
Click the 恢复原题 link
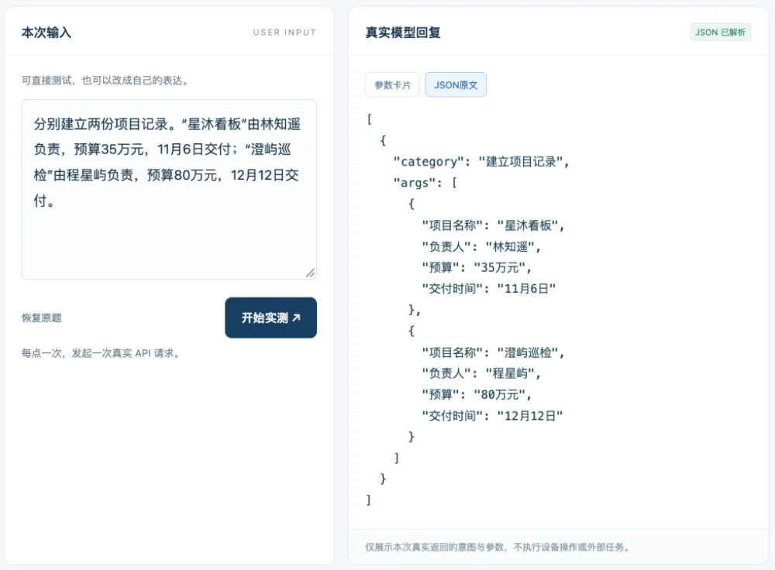pos(42,318)
